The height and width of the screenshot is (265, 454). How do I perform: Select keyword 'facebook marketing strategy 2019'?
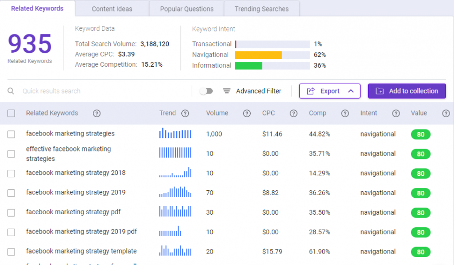point(76,192)
